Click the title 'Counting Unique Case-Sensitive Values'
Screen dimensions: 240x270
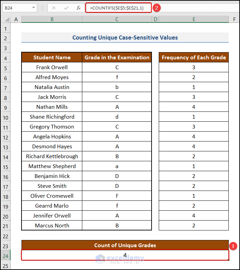(x=125, y=37)
